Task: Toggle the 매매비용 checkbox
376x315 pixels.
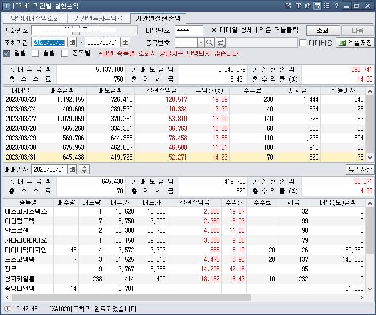Action: coord(303,43)
